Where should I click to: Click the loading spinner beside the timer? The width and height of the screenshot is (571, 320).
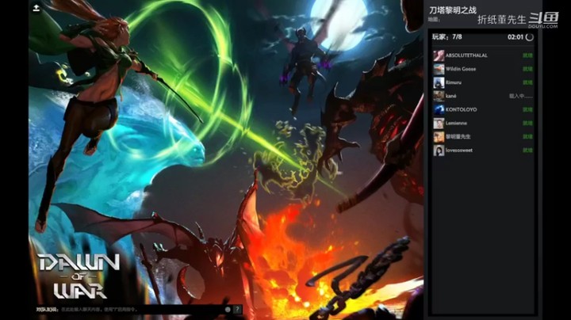pyautogui.click(x=530, y=37)
